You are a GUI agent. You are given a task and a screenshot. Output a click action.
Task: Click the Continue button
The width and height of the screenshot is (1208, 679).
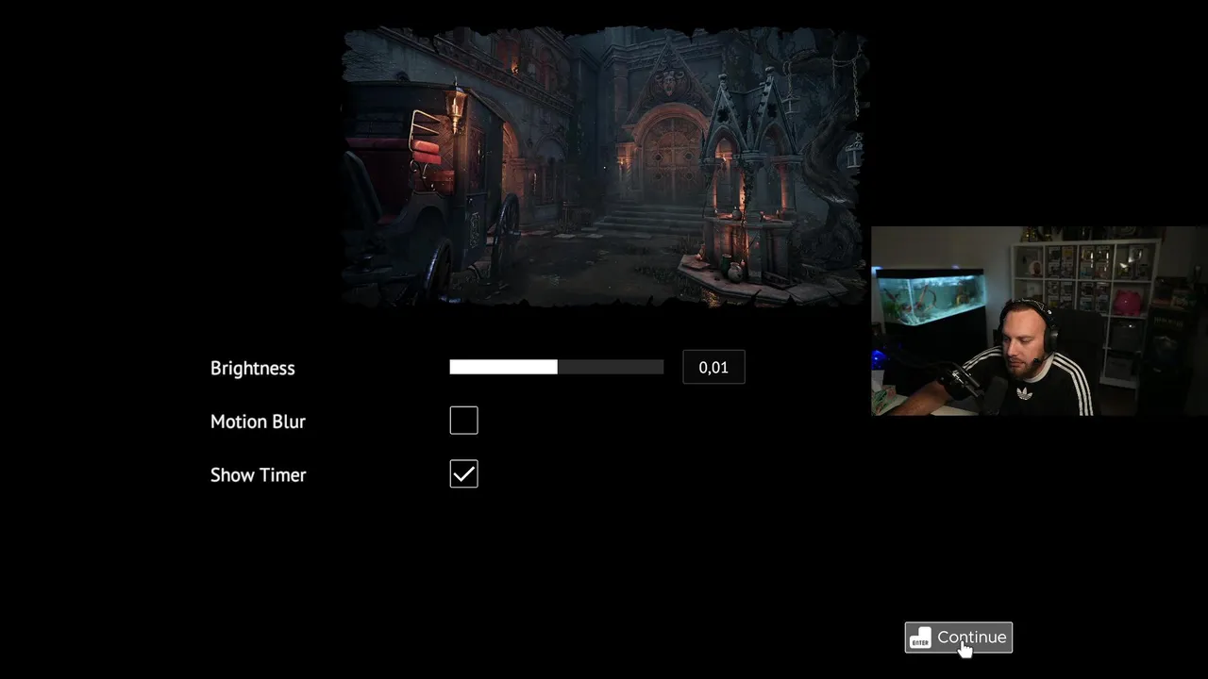coord(958,638)
